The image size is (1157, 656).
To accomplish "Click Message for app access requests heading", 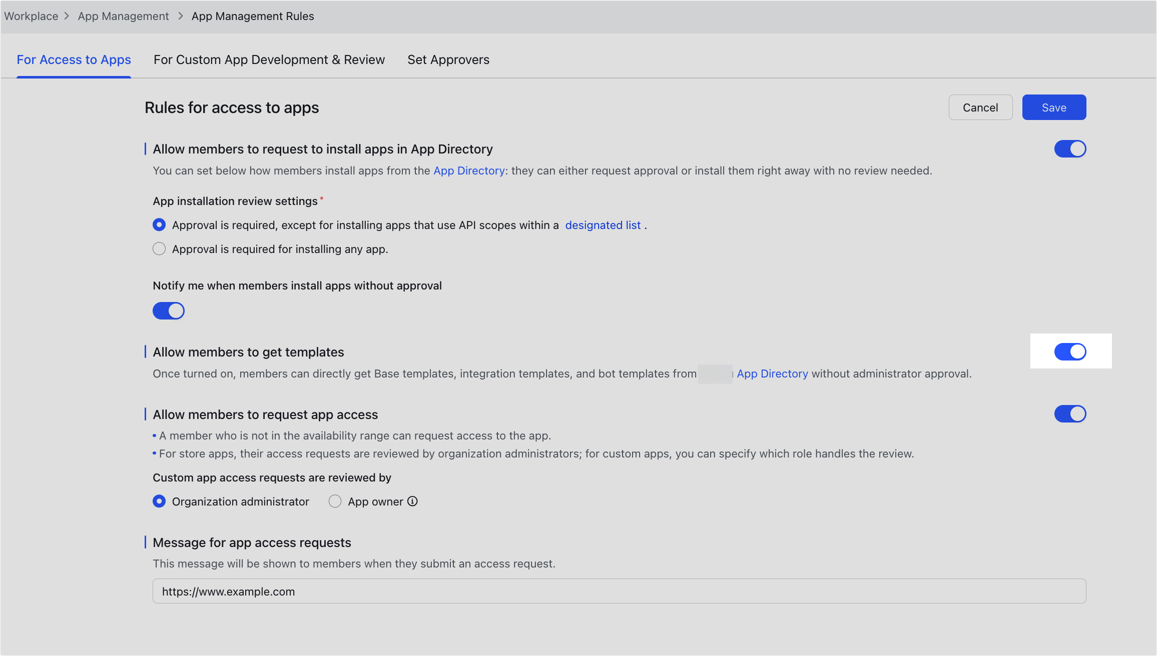I will coord(252,542).
